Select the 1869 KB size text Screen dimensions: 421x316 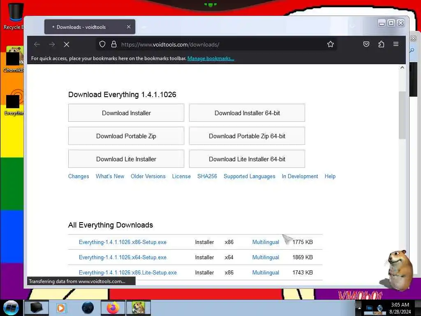tap(303, 258)
